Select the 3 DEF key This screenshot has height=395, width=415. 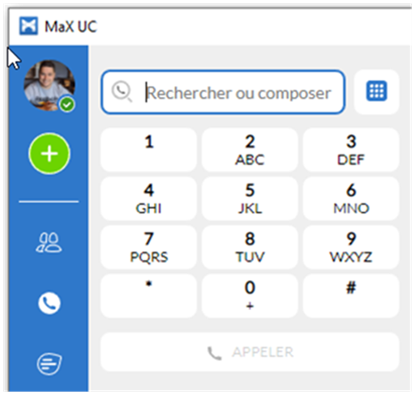pos(351,150)
